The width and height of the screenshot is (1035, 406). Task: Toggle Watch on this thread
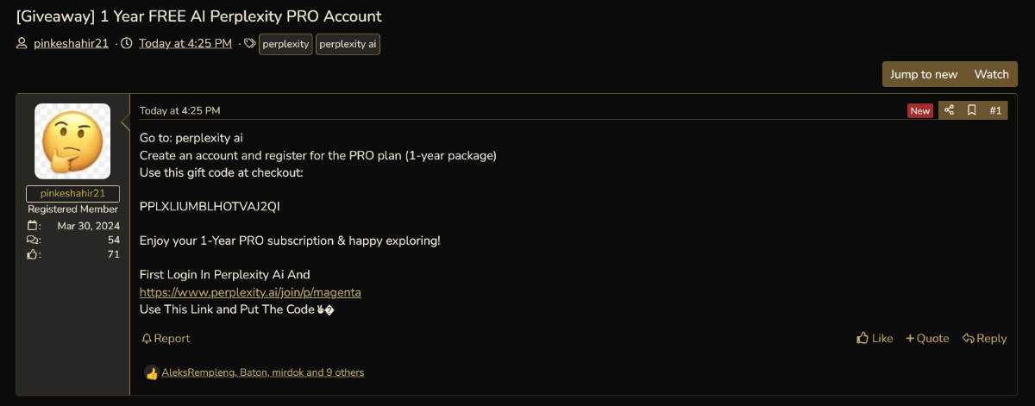(x=991, y=74)
